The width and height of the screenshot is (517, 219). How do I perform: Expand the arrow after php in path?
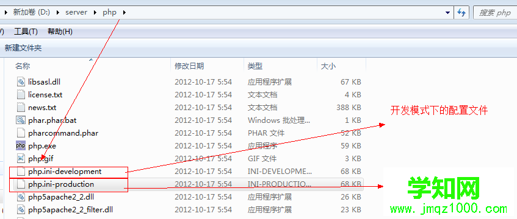coord(124,13)
